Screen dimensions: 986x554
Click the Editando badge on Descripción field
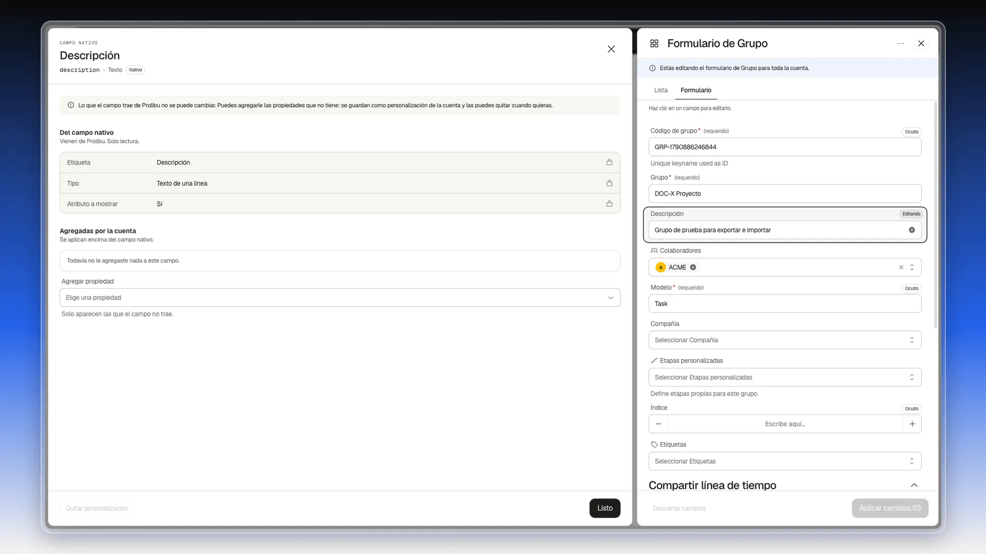(911, 214)
